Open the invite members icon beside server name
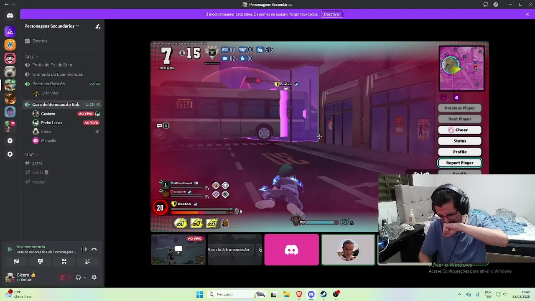This screenshot has height=301, width=535. [x=98, y=26]
